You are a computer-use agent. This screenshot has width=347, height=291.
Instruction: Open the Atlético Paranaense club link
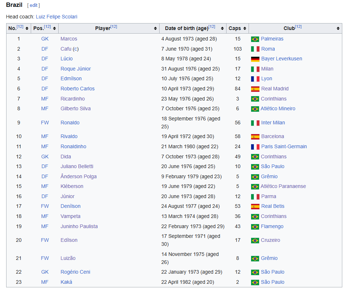(x=283, y=187)
